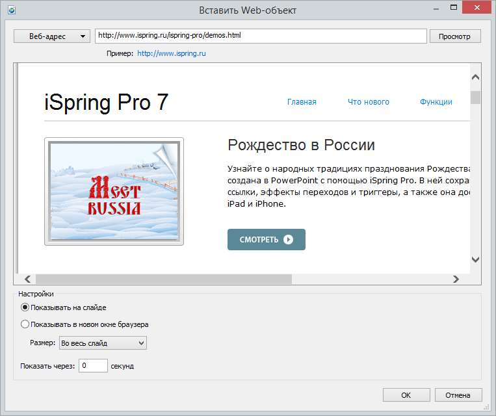The width and height of the screenshot is (496, 416).
Task: Click the iSpring Pro 7 page title
Action: click(107, 103)
